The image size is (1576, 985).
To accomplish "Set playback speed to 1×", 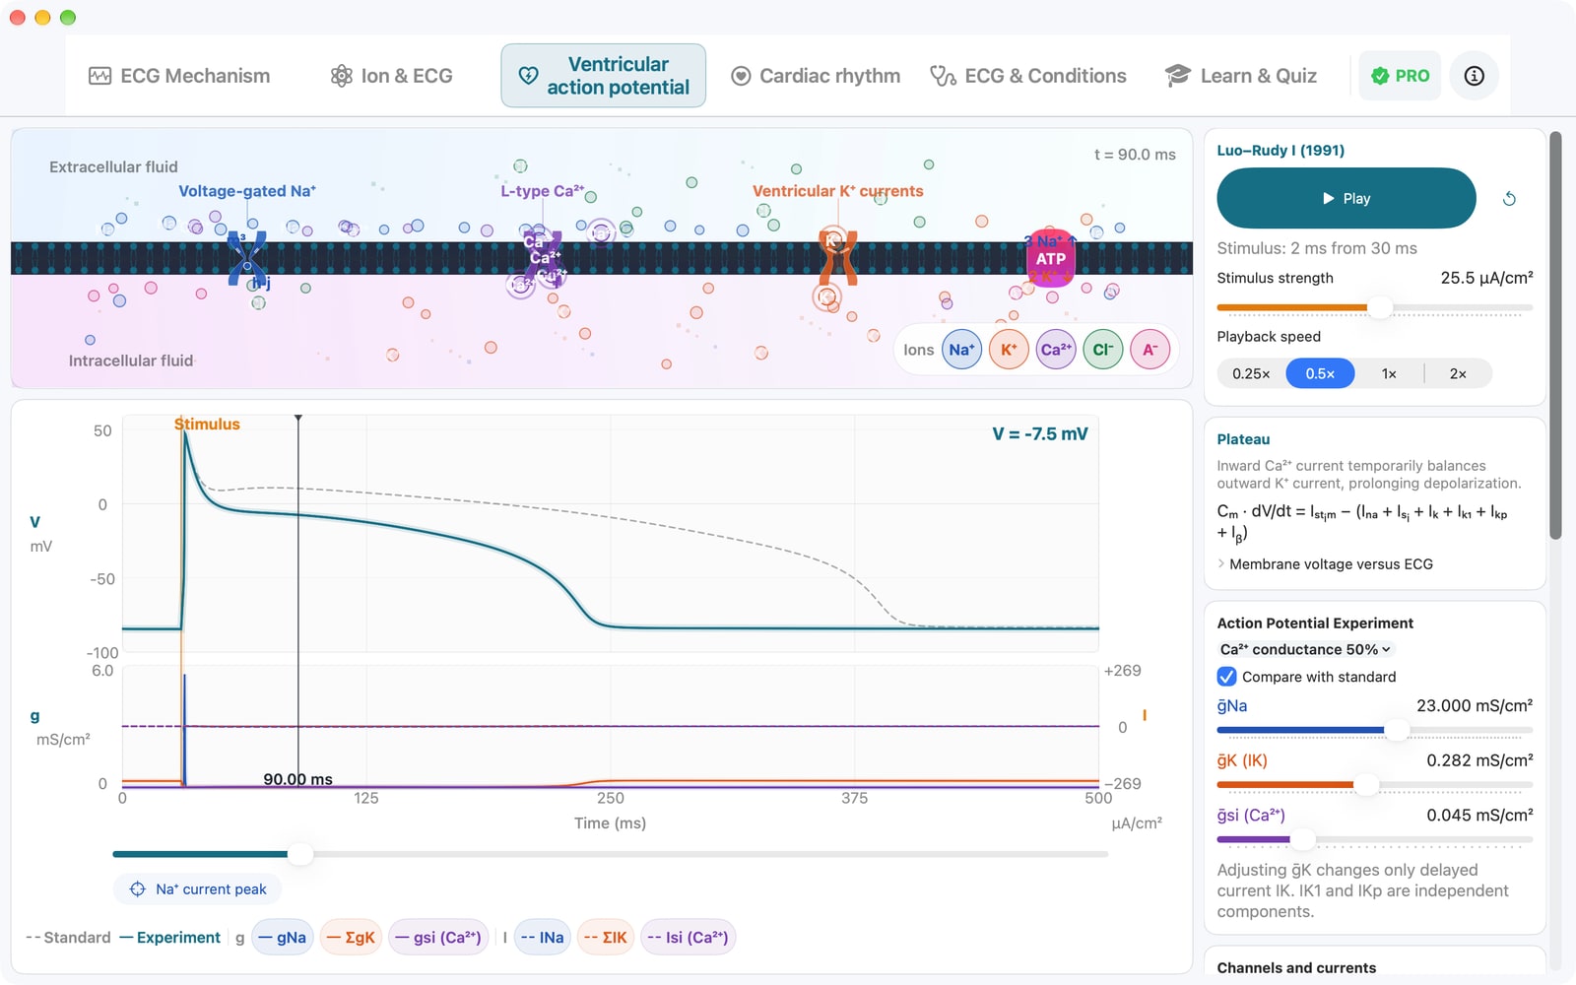I will (1389, 374).
